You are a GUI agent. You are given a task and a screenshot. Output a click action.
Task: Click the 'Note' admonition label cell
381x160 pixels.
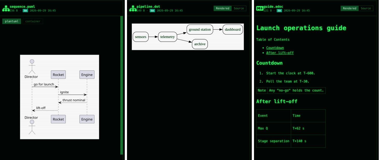click(x=262, y=90)
